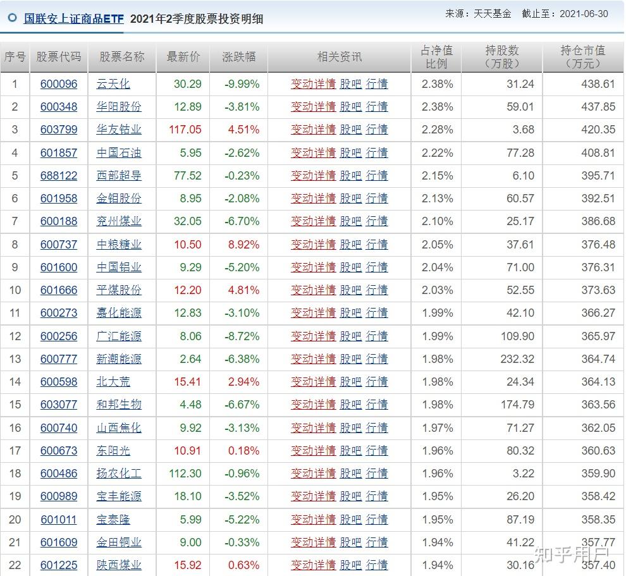Image resolution: width=626 pixels, height=576 pixels.
Task: Open 行情 for the 中国铝业 row
Action: (377, 267)
